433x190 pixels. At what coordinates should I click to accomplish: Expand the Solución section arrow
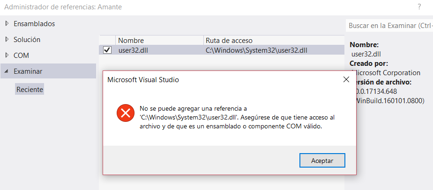click(x=7, y=40)
